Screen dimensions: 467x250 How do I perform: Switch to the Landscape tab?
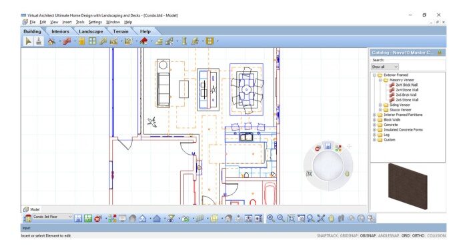pyautogui.click(x=91, y=31)
